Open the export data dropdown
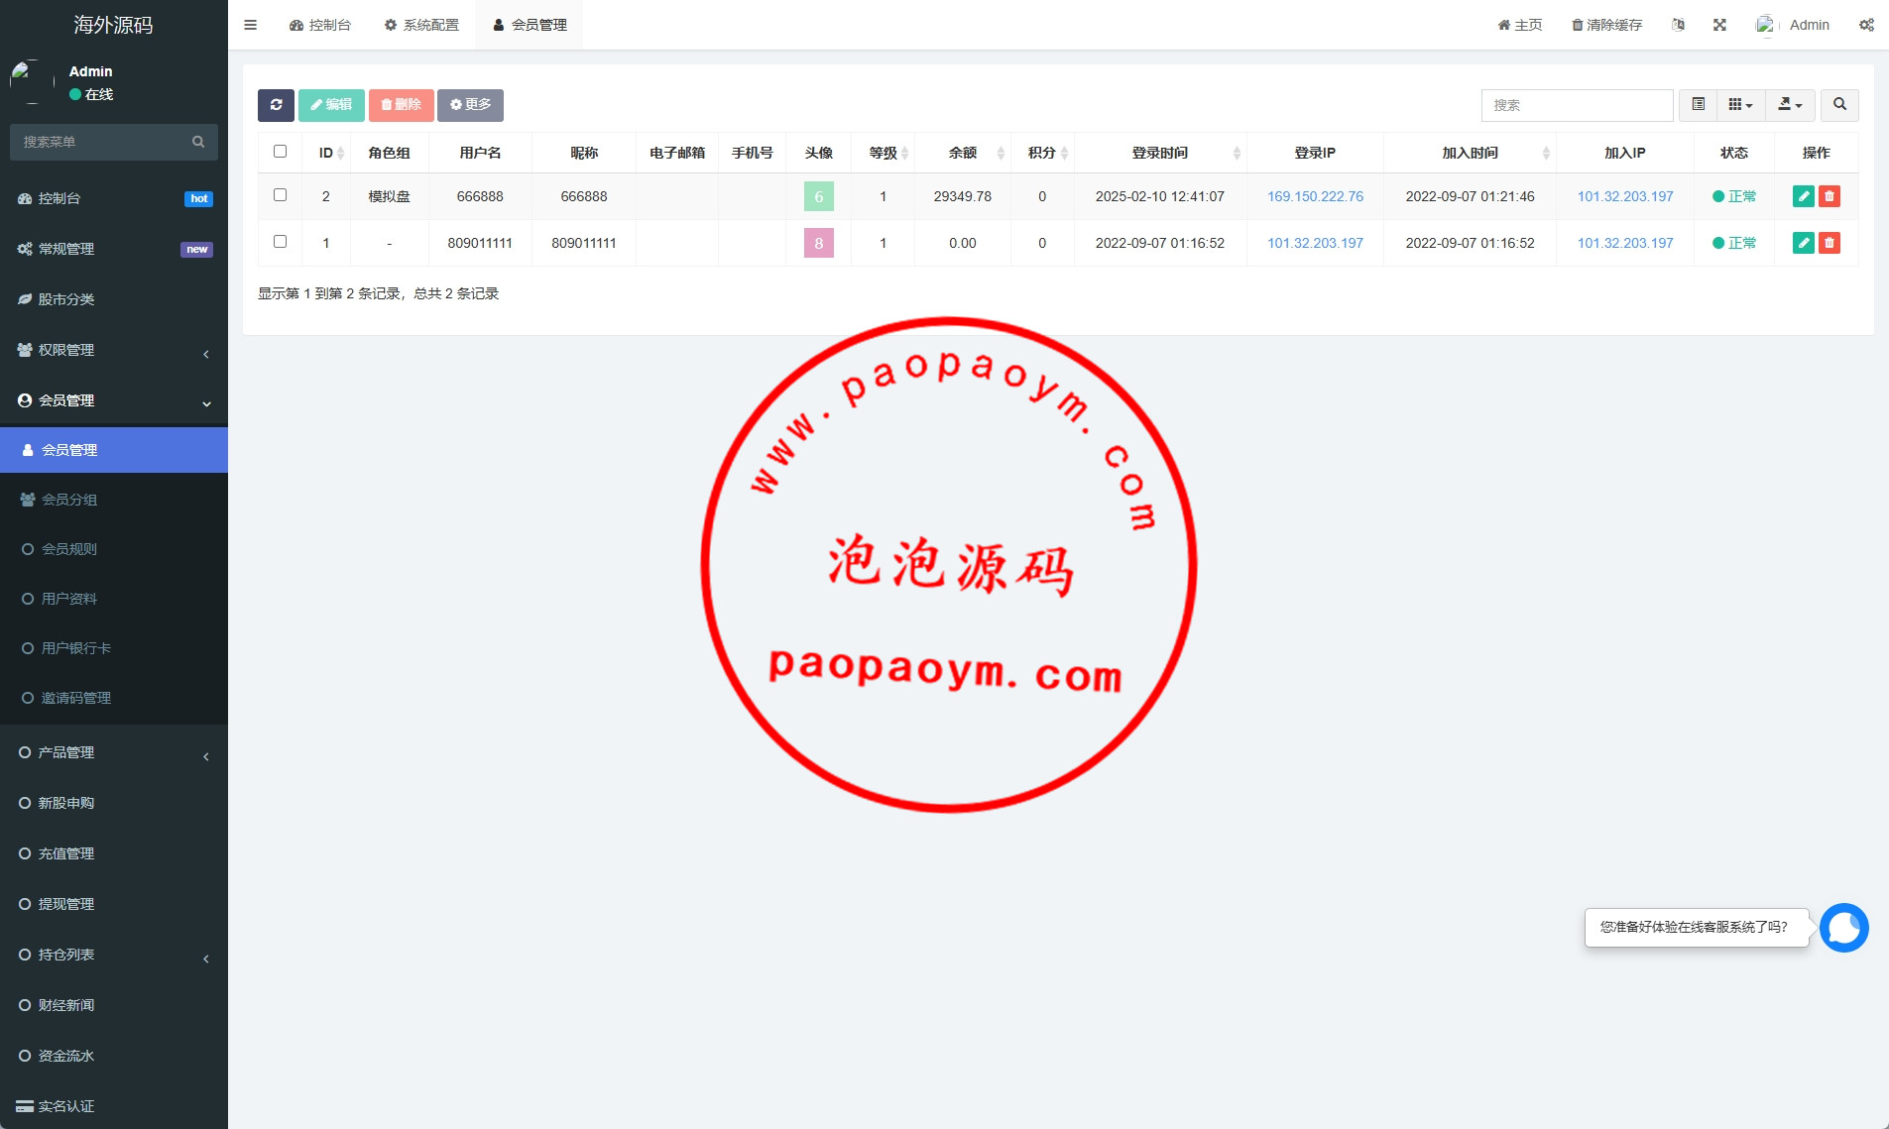The width and height of the screenshot is (1889, 1129). (x=1790, y=105)
